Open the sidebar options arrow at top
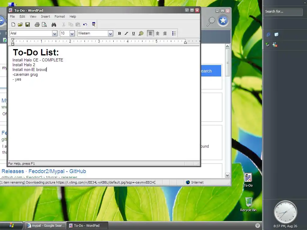 tap(305, 2)
